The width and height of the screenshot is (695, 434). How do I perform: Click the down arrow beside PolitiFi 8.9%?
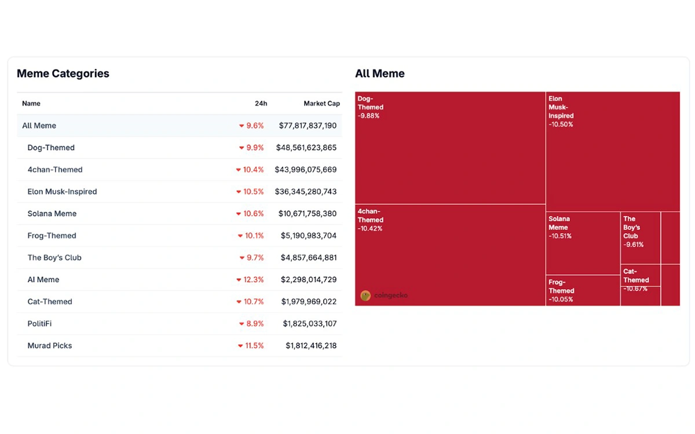point(242,323)
